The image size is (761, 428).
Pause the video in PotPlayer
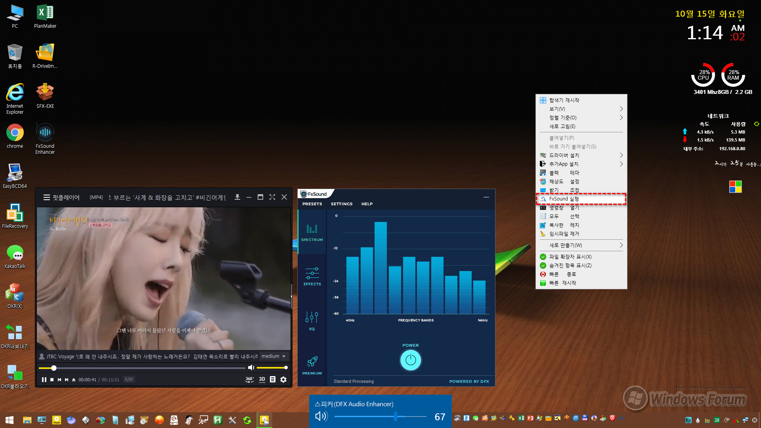click(44, 380)
